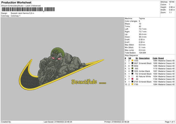Select the Width value '5.80 in'
The height and width of the screenshot is (124, 176).
click(172, 10)
